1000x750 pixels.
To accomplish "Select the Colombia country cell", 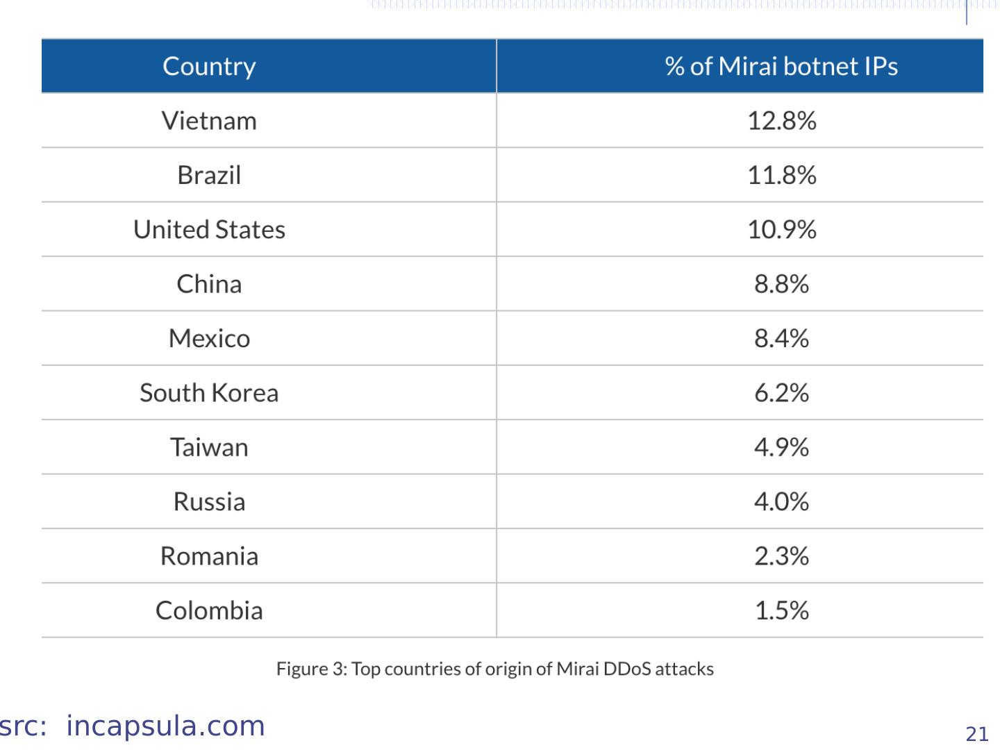I will (209, 610).
